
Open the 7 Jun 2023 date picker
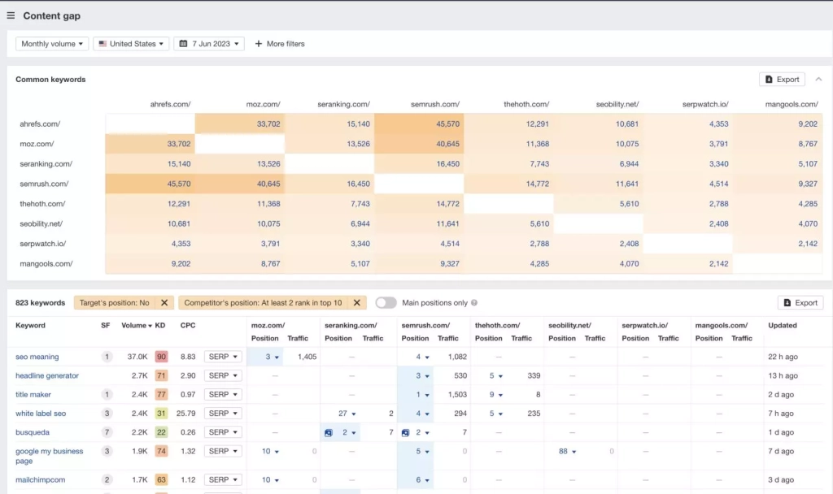tap(209, 44)
